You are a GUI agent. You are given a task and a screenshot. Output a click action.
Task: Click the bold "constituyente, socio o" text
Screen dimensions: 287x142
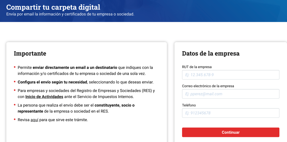[114, 105]
